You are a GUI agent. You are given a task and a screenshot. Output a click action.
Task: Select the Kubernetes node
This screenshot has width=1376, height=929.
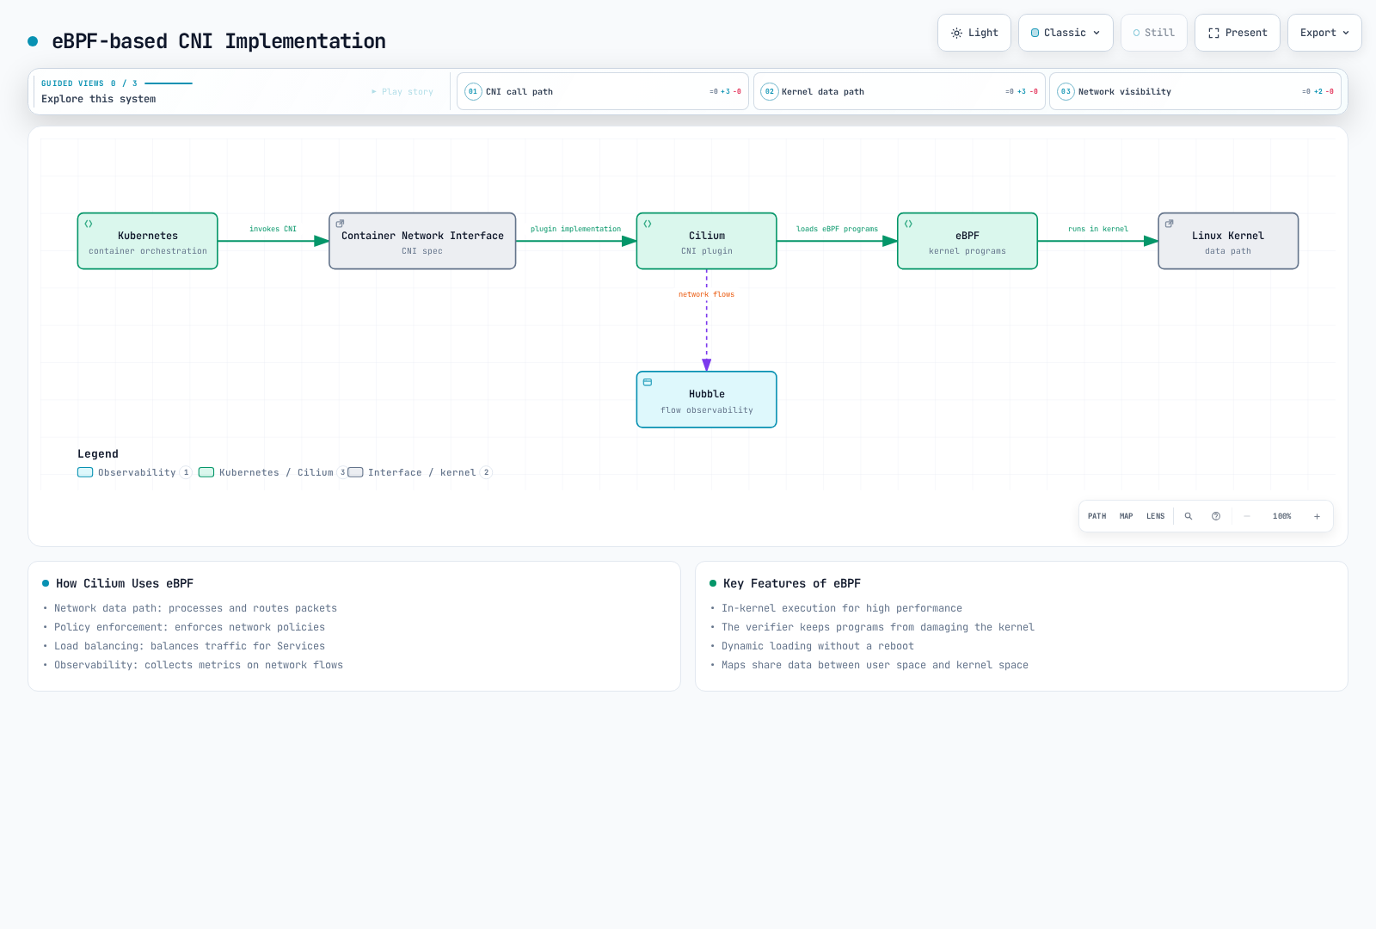pos(148,241)
